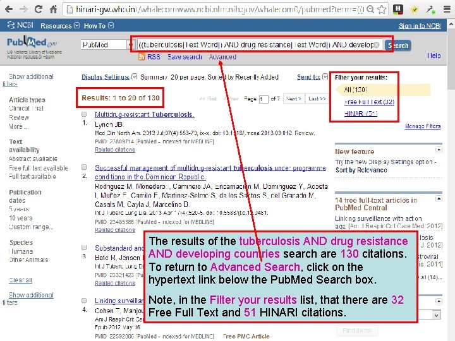The width and height of the screenshot is (455, 341).
Task: Click the Free PMC Article label
Action: 246,336
